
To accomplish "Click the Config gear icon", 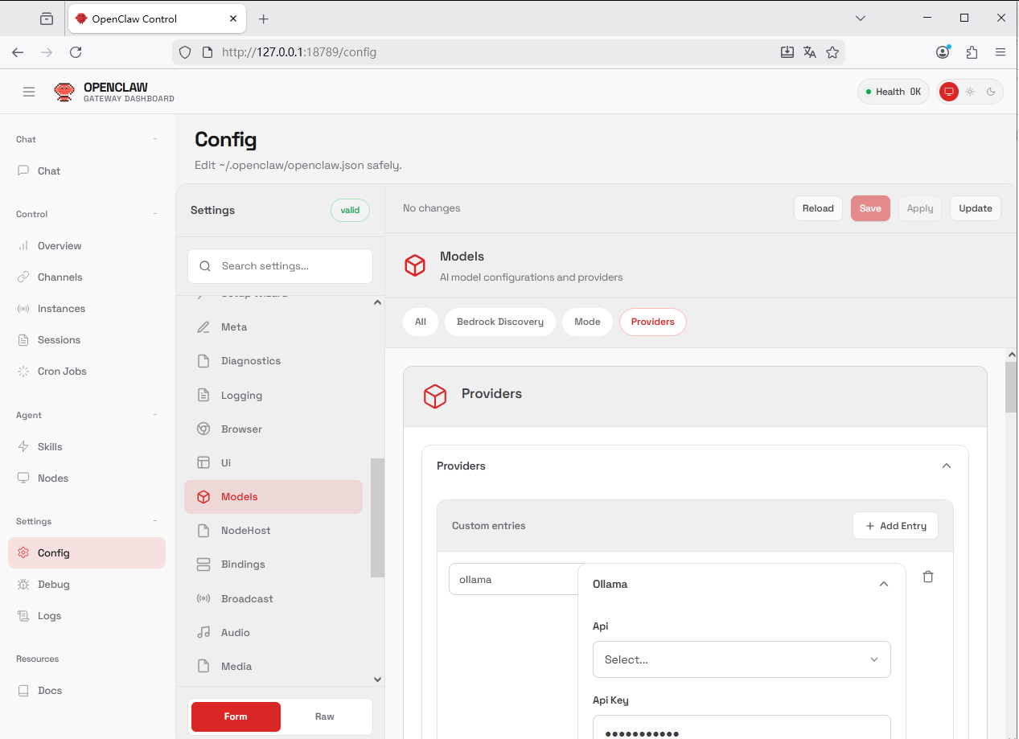I will [23, 552].
